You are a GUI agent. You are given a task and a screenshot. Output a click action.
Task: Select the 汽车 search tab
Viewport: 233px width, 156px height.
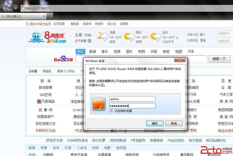191,52
